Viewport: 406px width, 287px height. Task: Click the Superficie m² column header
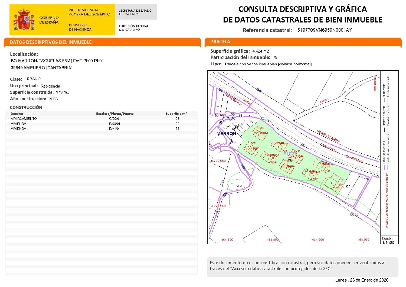pyautogui.click(x=176, y=114)
